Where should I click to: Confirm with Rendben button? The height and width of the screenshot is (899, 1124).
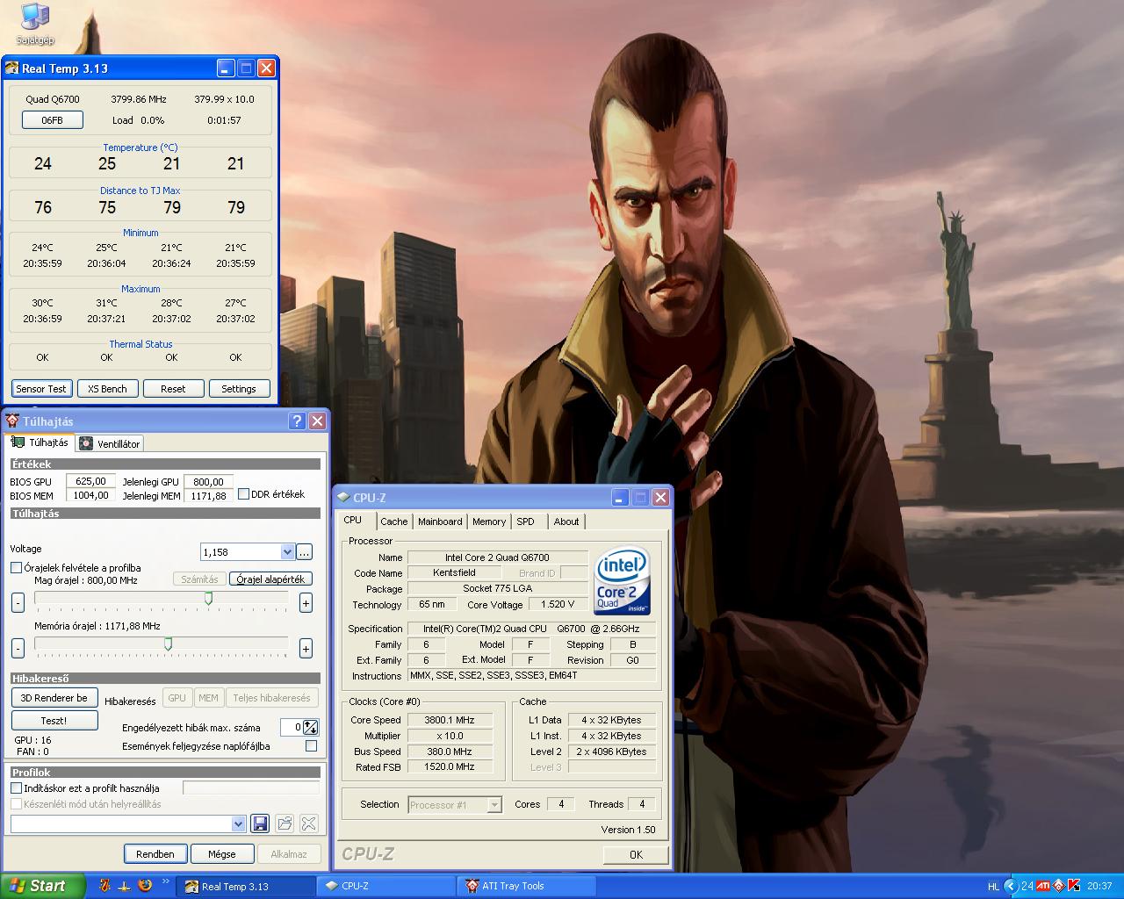click(x=155, y=853)
